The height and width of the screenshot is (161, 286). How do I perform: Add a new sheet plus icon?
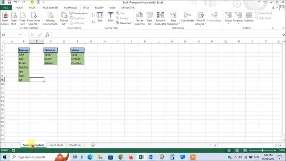click(x=93, y=145)
